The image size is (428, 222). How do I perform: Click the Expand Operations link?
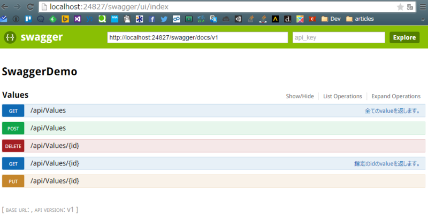click(396, 96)
